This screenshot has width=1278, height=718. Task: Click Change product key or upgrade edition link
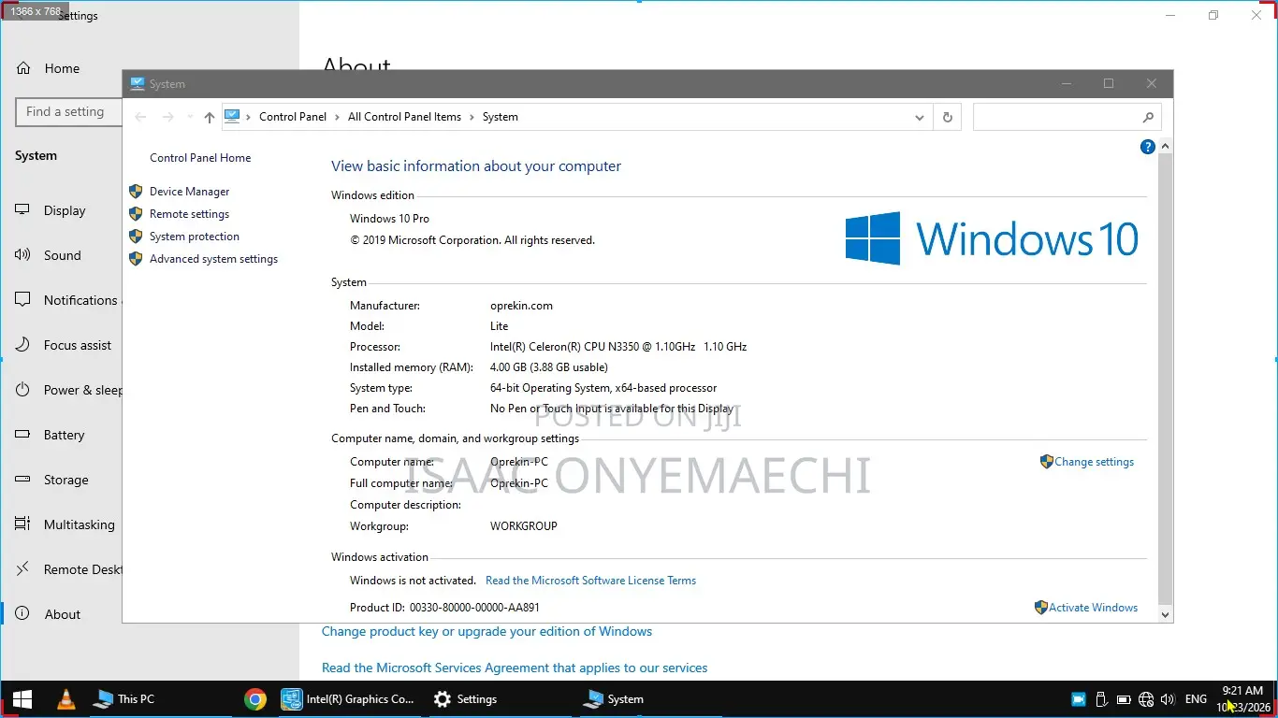(x=487, y=631)
